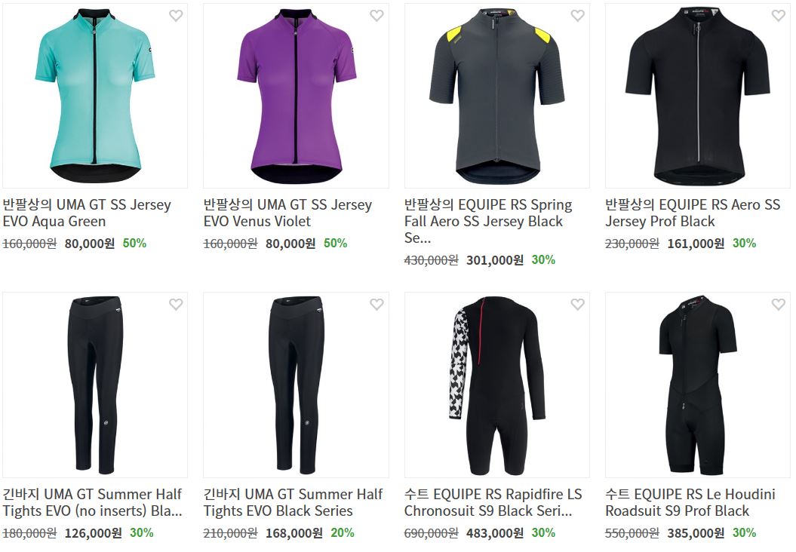Save Rapidfire LS Chronosuit with heart icon
The width and height of the screenshot is (796, 552).
[x=578, y=305]
